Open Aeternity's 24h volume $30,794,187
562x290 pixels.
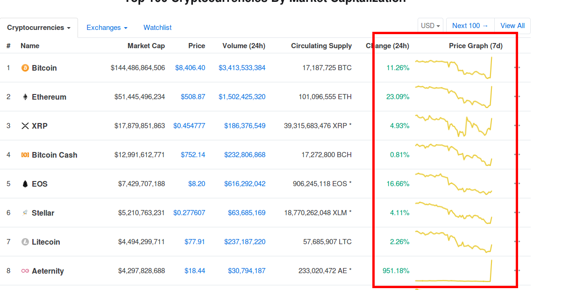pyautogui.click(x=247, y=271)
